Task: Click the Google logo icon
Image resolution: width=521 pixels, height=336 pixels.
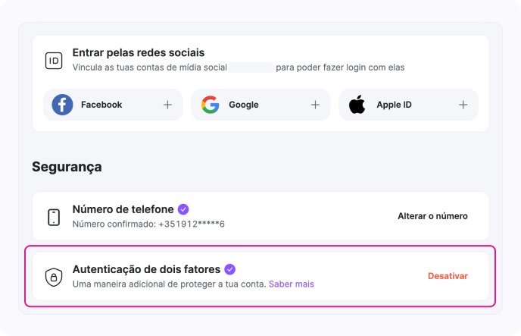Action: 210,105
